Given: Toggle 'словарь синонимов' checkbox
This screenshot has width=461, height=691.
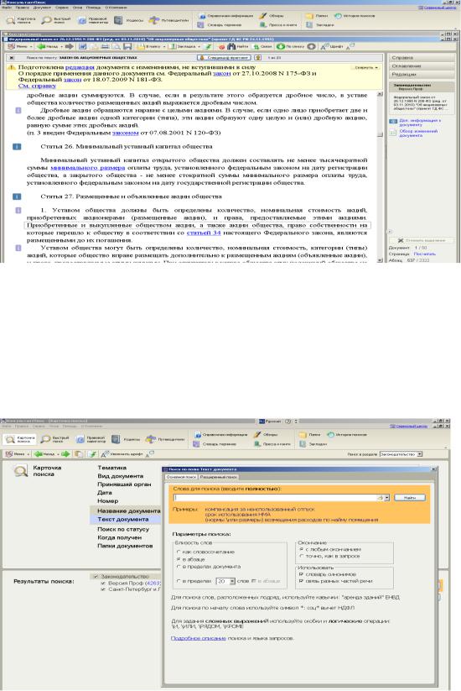Looking at the screenshot, I should [301, 574].
